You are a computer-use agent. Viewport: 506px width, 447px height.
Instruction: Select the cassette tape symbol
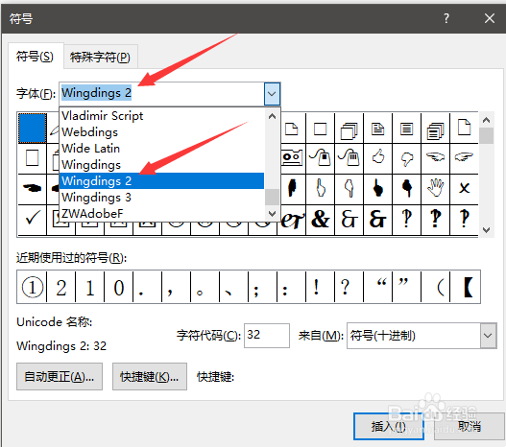click(x=292, y=158)
